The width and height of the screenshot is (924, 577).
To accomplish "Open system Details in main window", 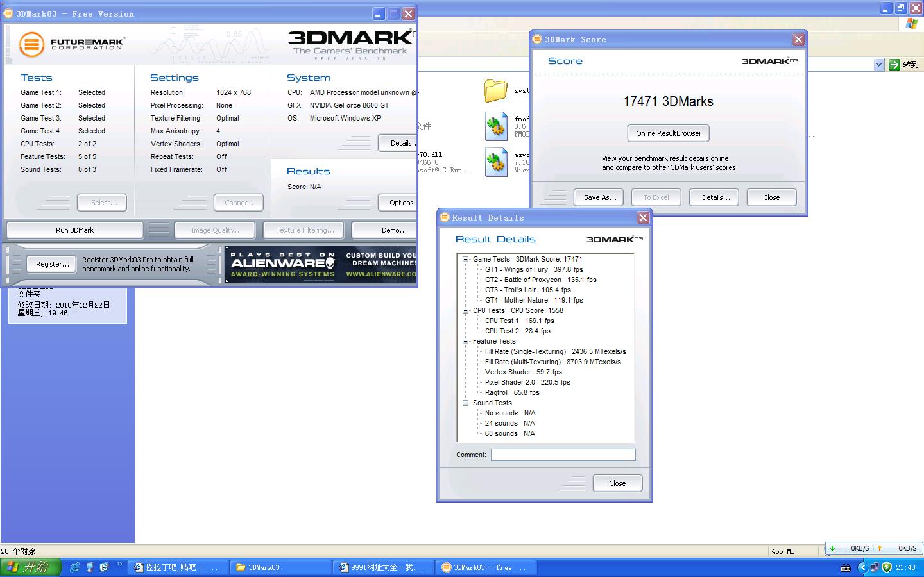I will click(x=398, y=143).
